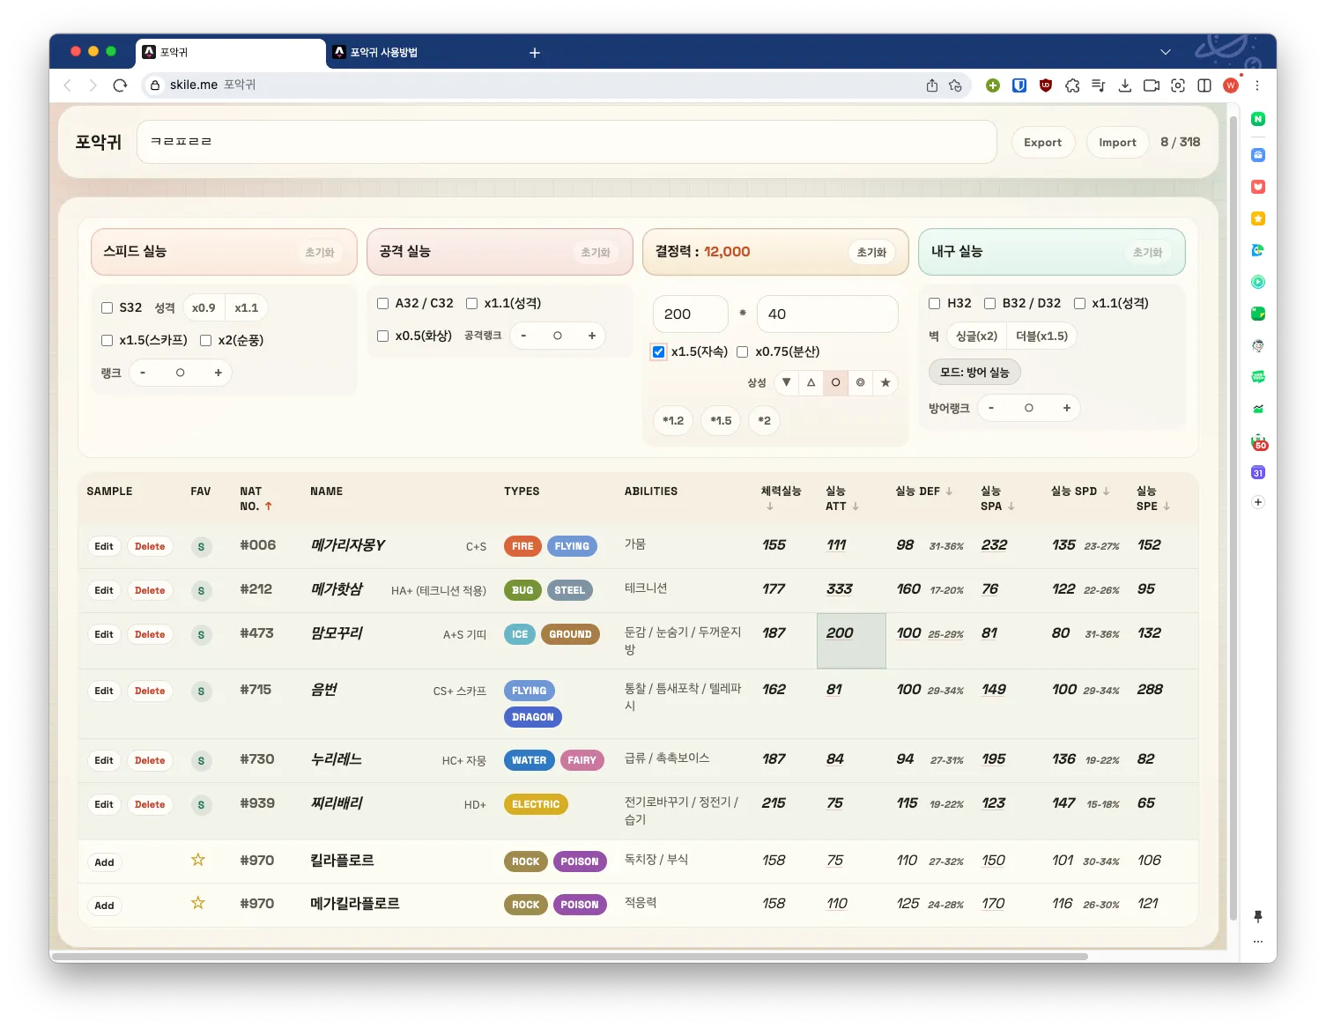Sort by NAT NO. column
Viewport: 1326px width, 1028px height.
[256, 499]
